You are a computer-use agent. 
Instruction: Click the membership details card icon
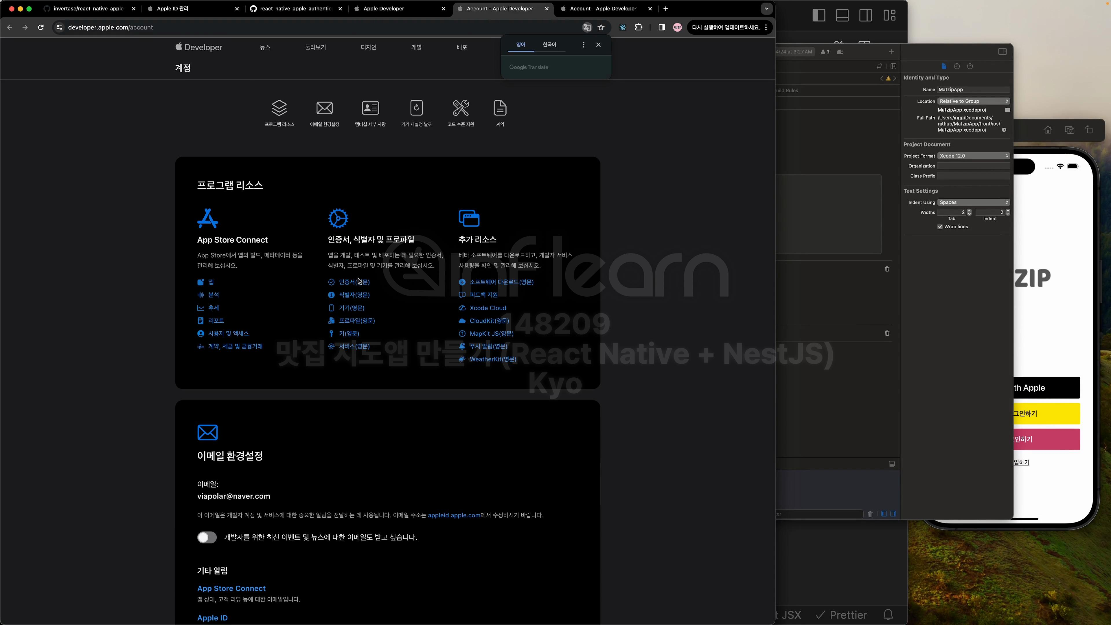tap(370, 108)
